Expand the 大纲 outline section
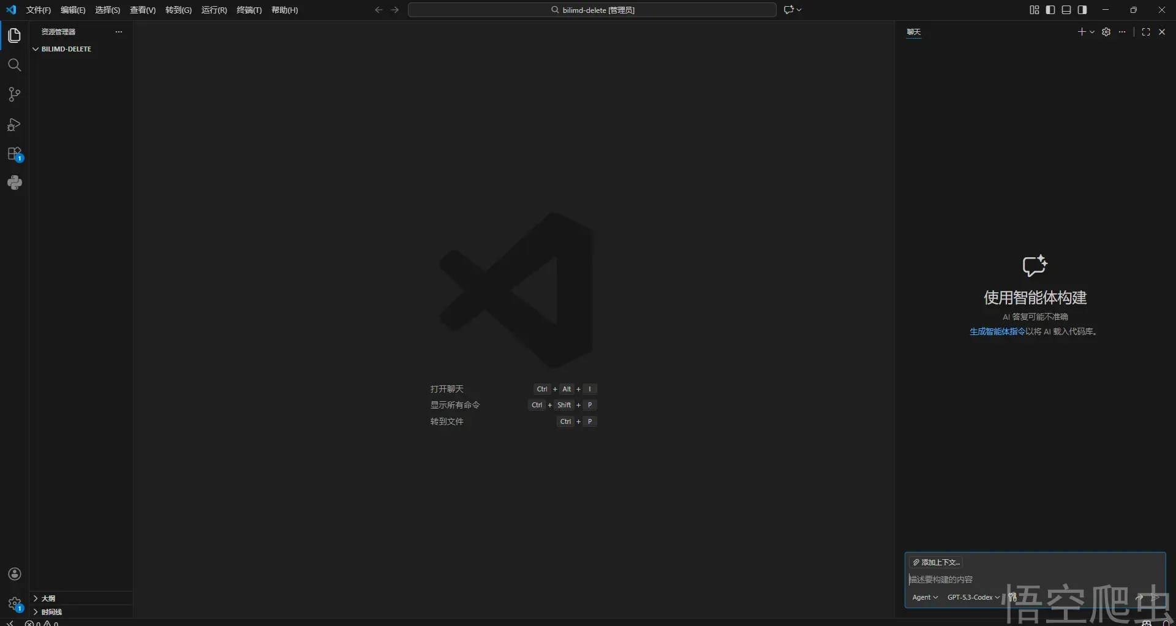 [x=48, y=598]
